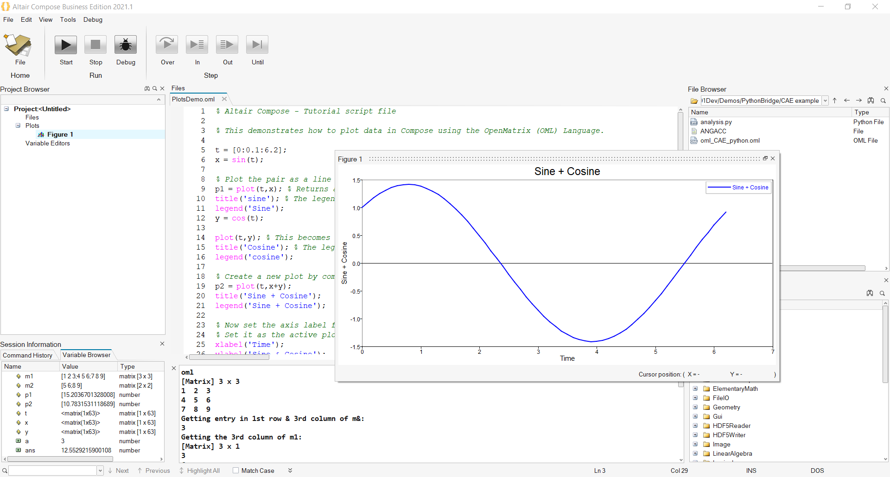Image resolution: width=890 pixels, height=477 pixels.
Task: Open the Tools menu
Action: point(68,19)
